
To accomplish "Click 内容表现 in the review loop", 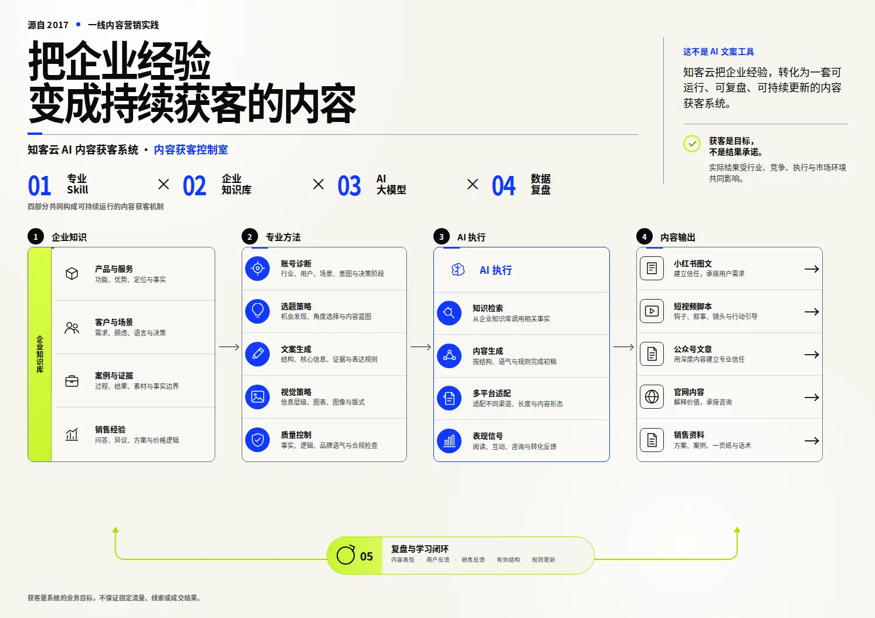I will click(403, 560).
